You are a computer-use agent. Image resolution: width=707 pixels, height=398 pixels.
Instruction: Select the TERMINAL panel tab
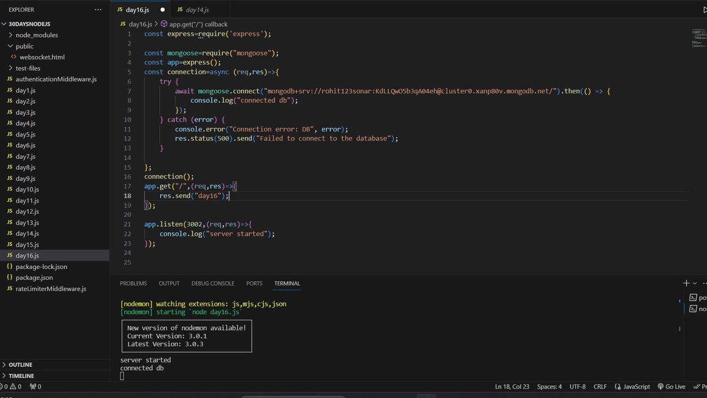pos(287,284)
